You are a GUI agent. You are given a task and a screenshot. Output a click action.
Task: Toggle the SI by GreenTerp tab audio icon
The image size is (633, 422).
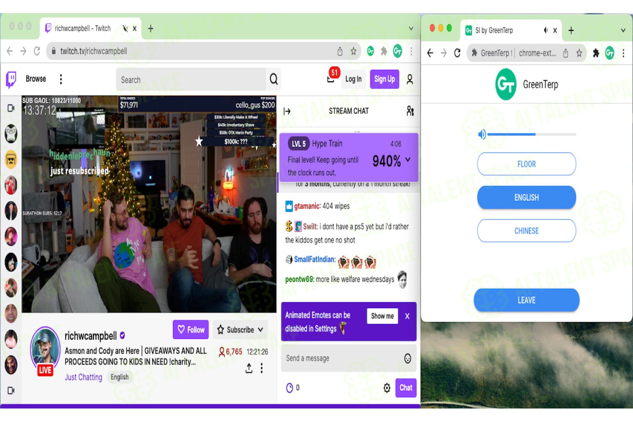pos(546,30)
